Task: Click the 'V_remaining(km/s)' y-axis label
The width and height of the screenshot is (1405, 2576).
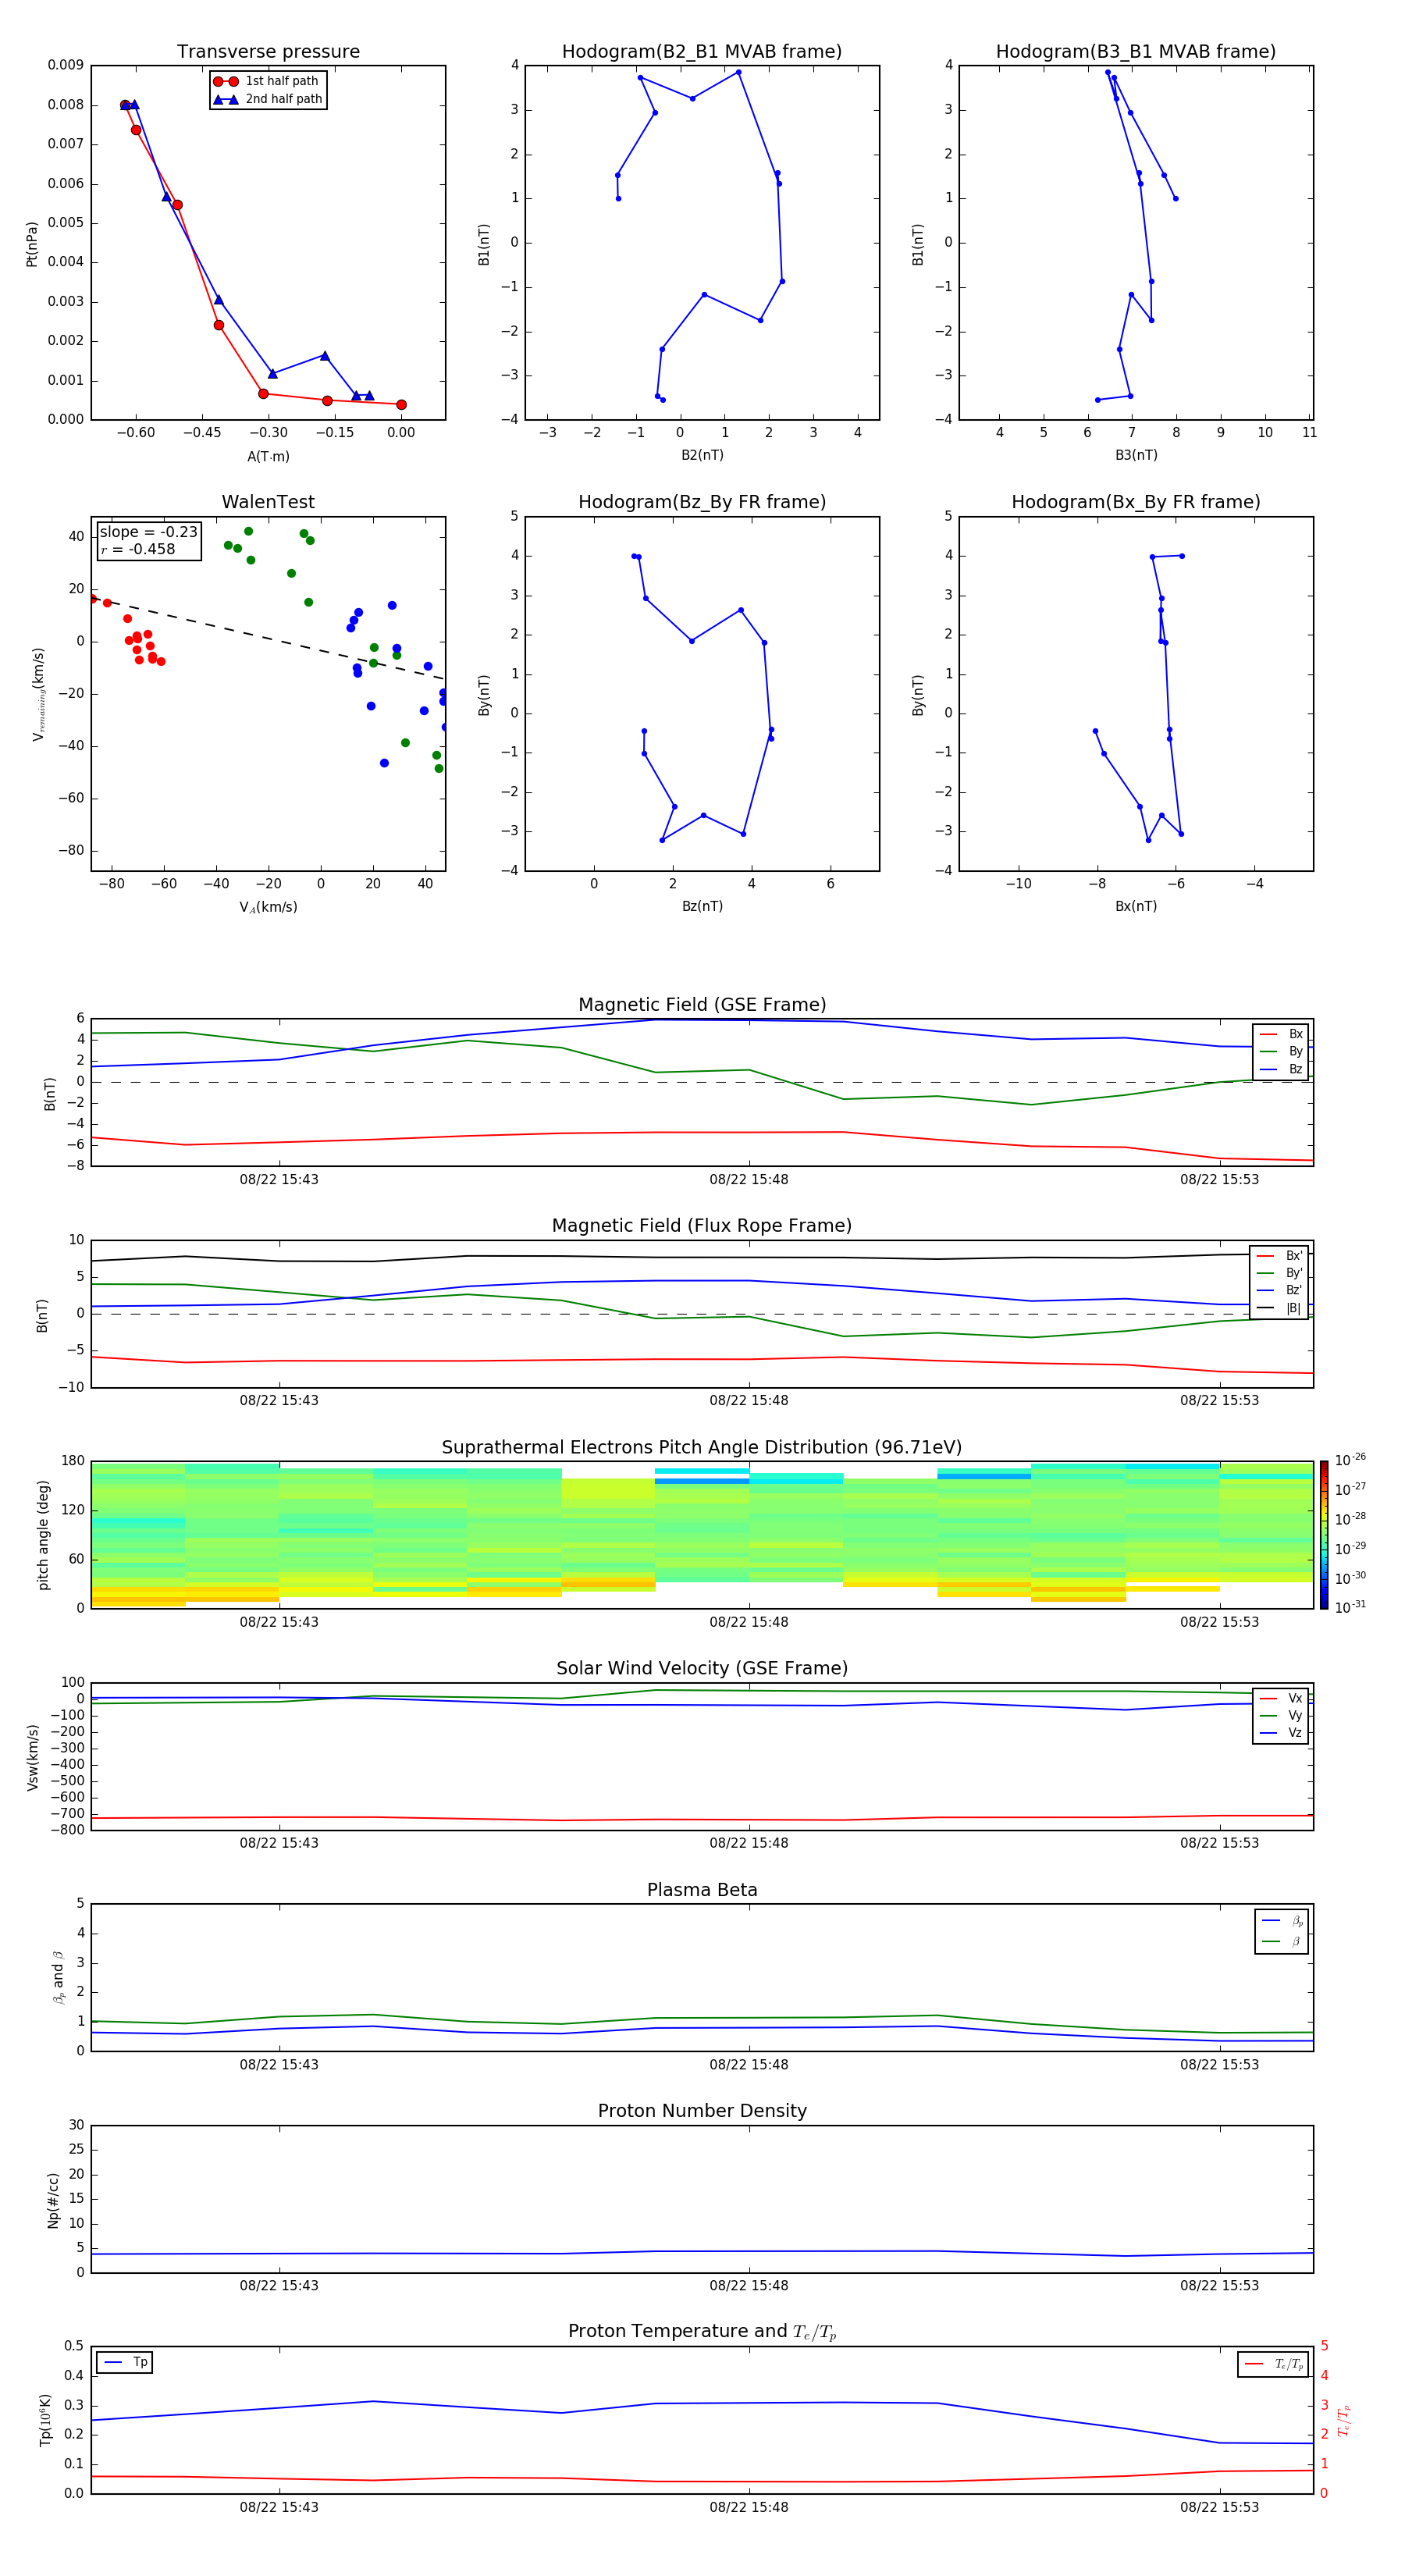Action: point(38,694)
